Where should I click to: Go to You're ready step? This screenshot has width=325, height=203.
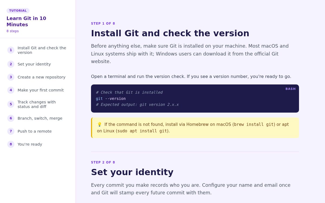click(x=38, y=144)
